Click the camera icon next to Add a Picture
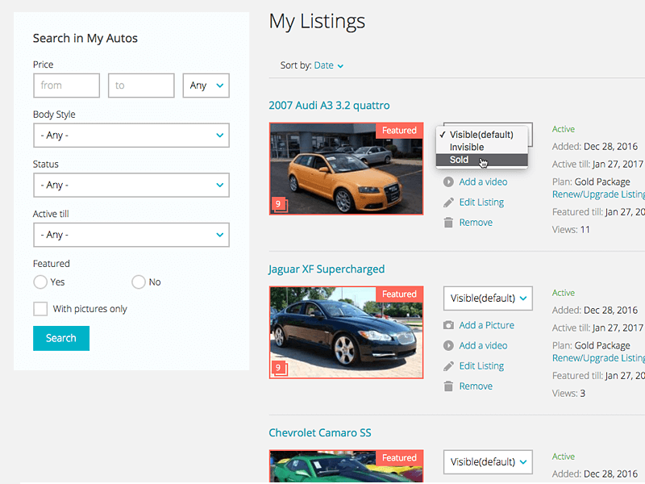 click(448, 325)
